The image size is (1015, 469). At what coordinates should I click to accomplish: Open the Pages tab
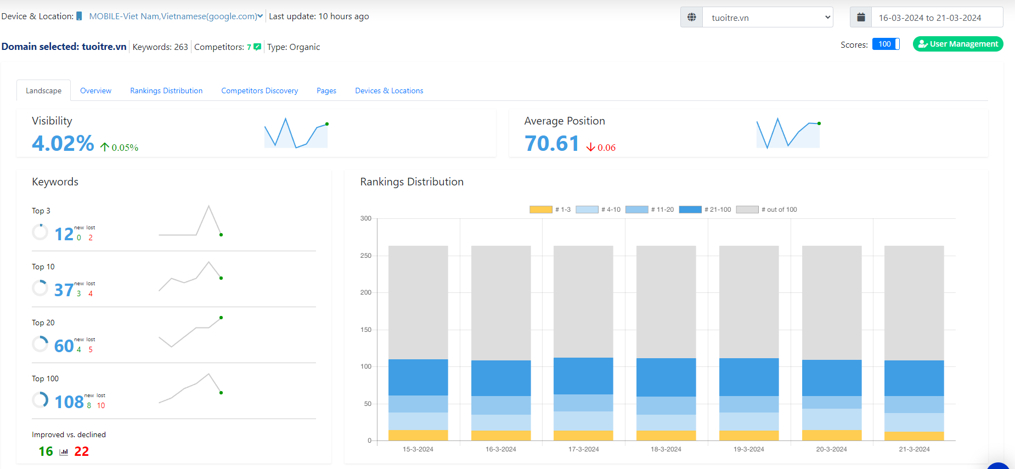pos(326,91)
